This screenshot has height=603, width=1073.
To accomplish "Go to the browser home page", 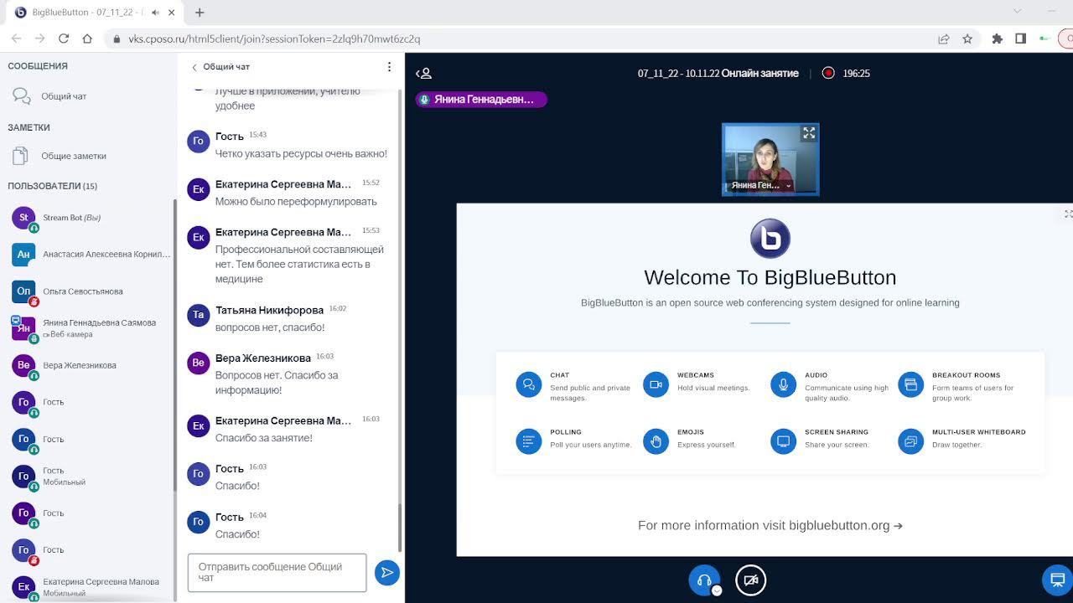I will click(87, 39).
